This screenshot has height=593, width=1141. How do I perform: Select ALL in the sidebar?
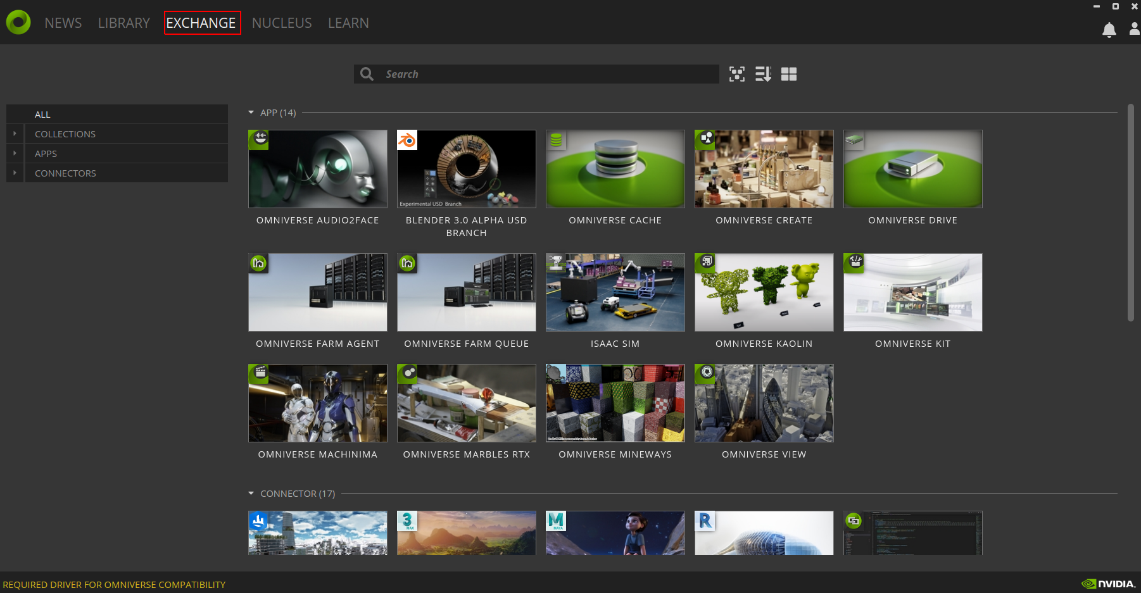pos(117,115)
